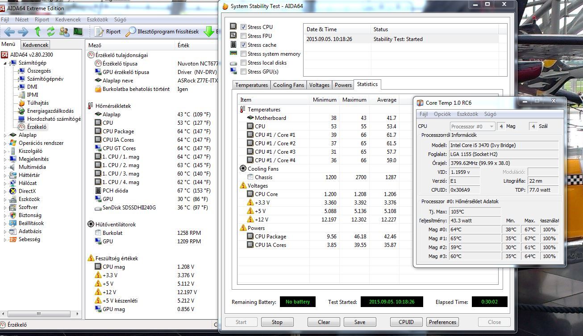Open the Opciók menu in Core Temp
The width and height of the screenshot is (583, 336).
(442, 114)
